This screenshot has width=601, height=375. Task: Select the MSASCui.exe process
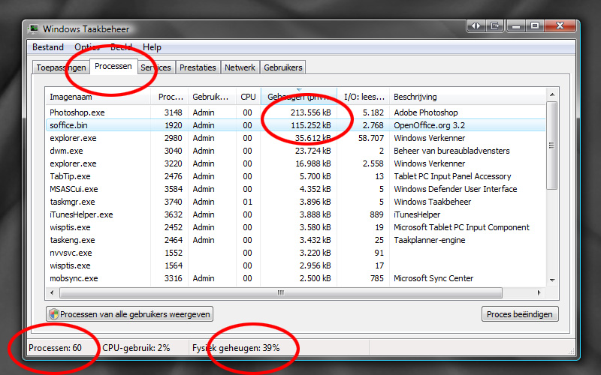pyautogui.click(x=295, y=189)
